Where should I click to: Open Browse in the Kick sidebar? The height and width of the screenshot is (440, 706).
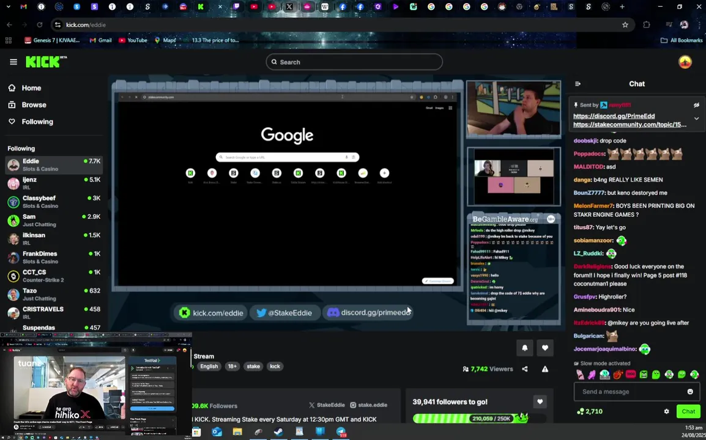[28, 105]
